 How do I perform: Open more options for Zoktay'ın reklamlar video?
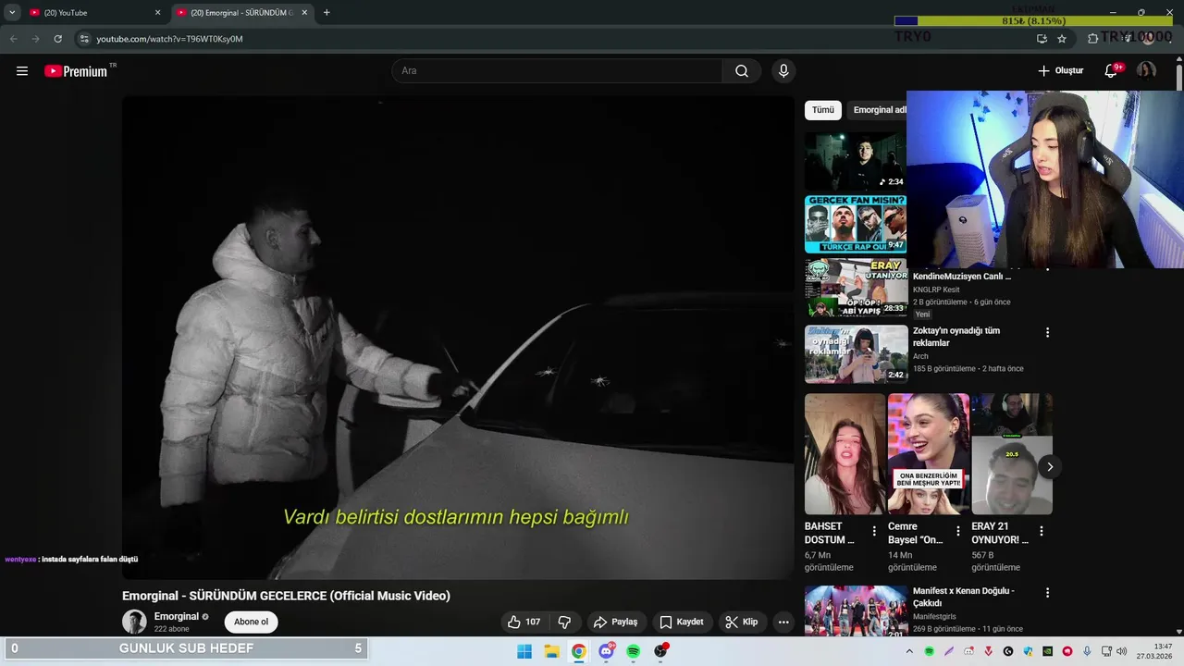1047,332
